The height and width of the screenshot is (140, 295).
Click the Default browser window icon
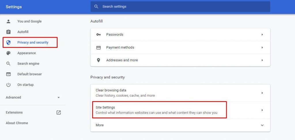[x=8, y=74]
